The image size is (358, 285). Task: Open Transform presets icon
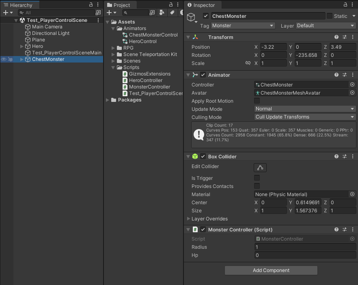(x=345, y=37)
